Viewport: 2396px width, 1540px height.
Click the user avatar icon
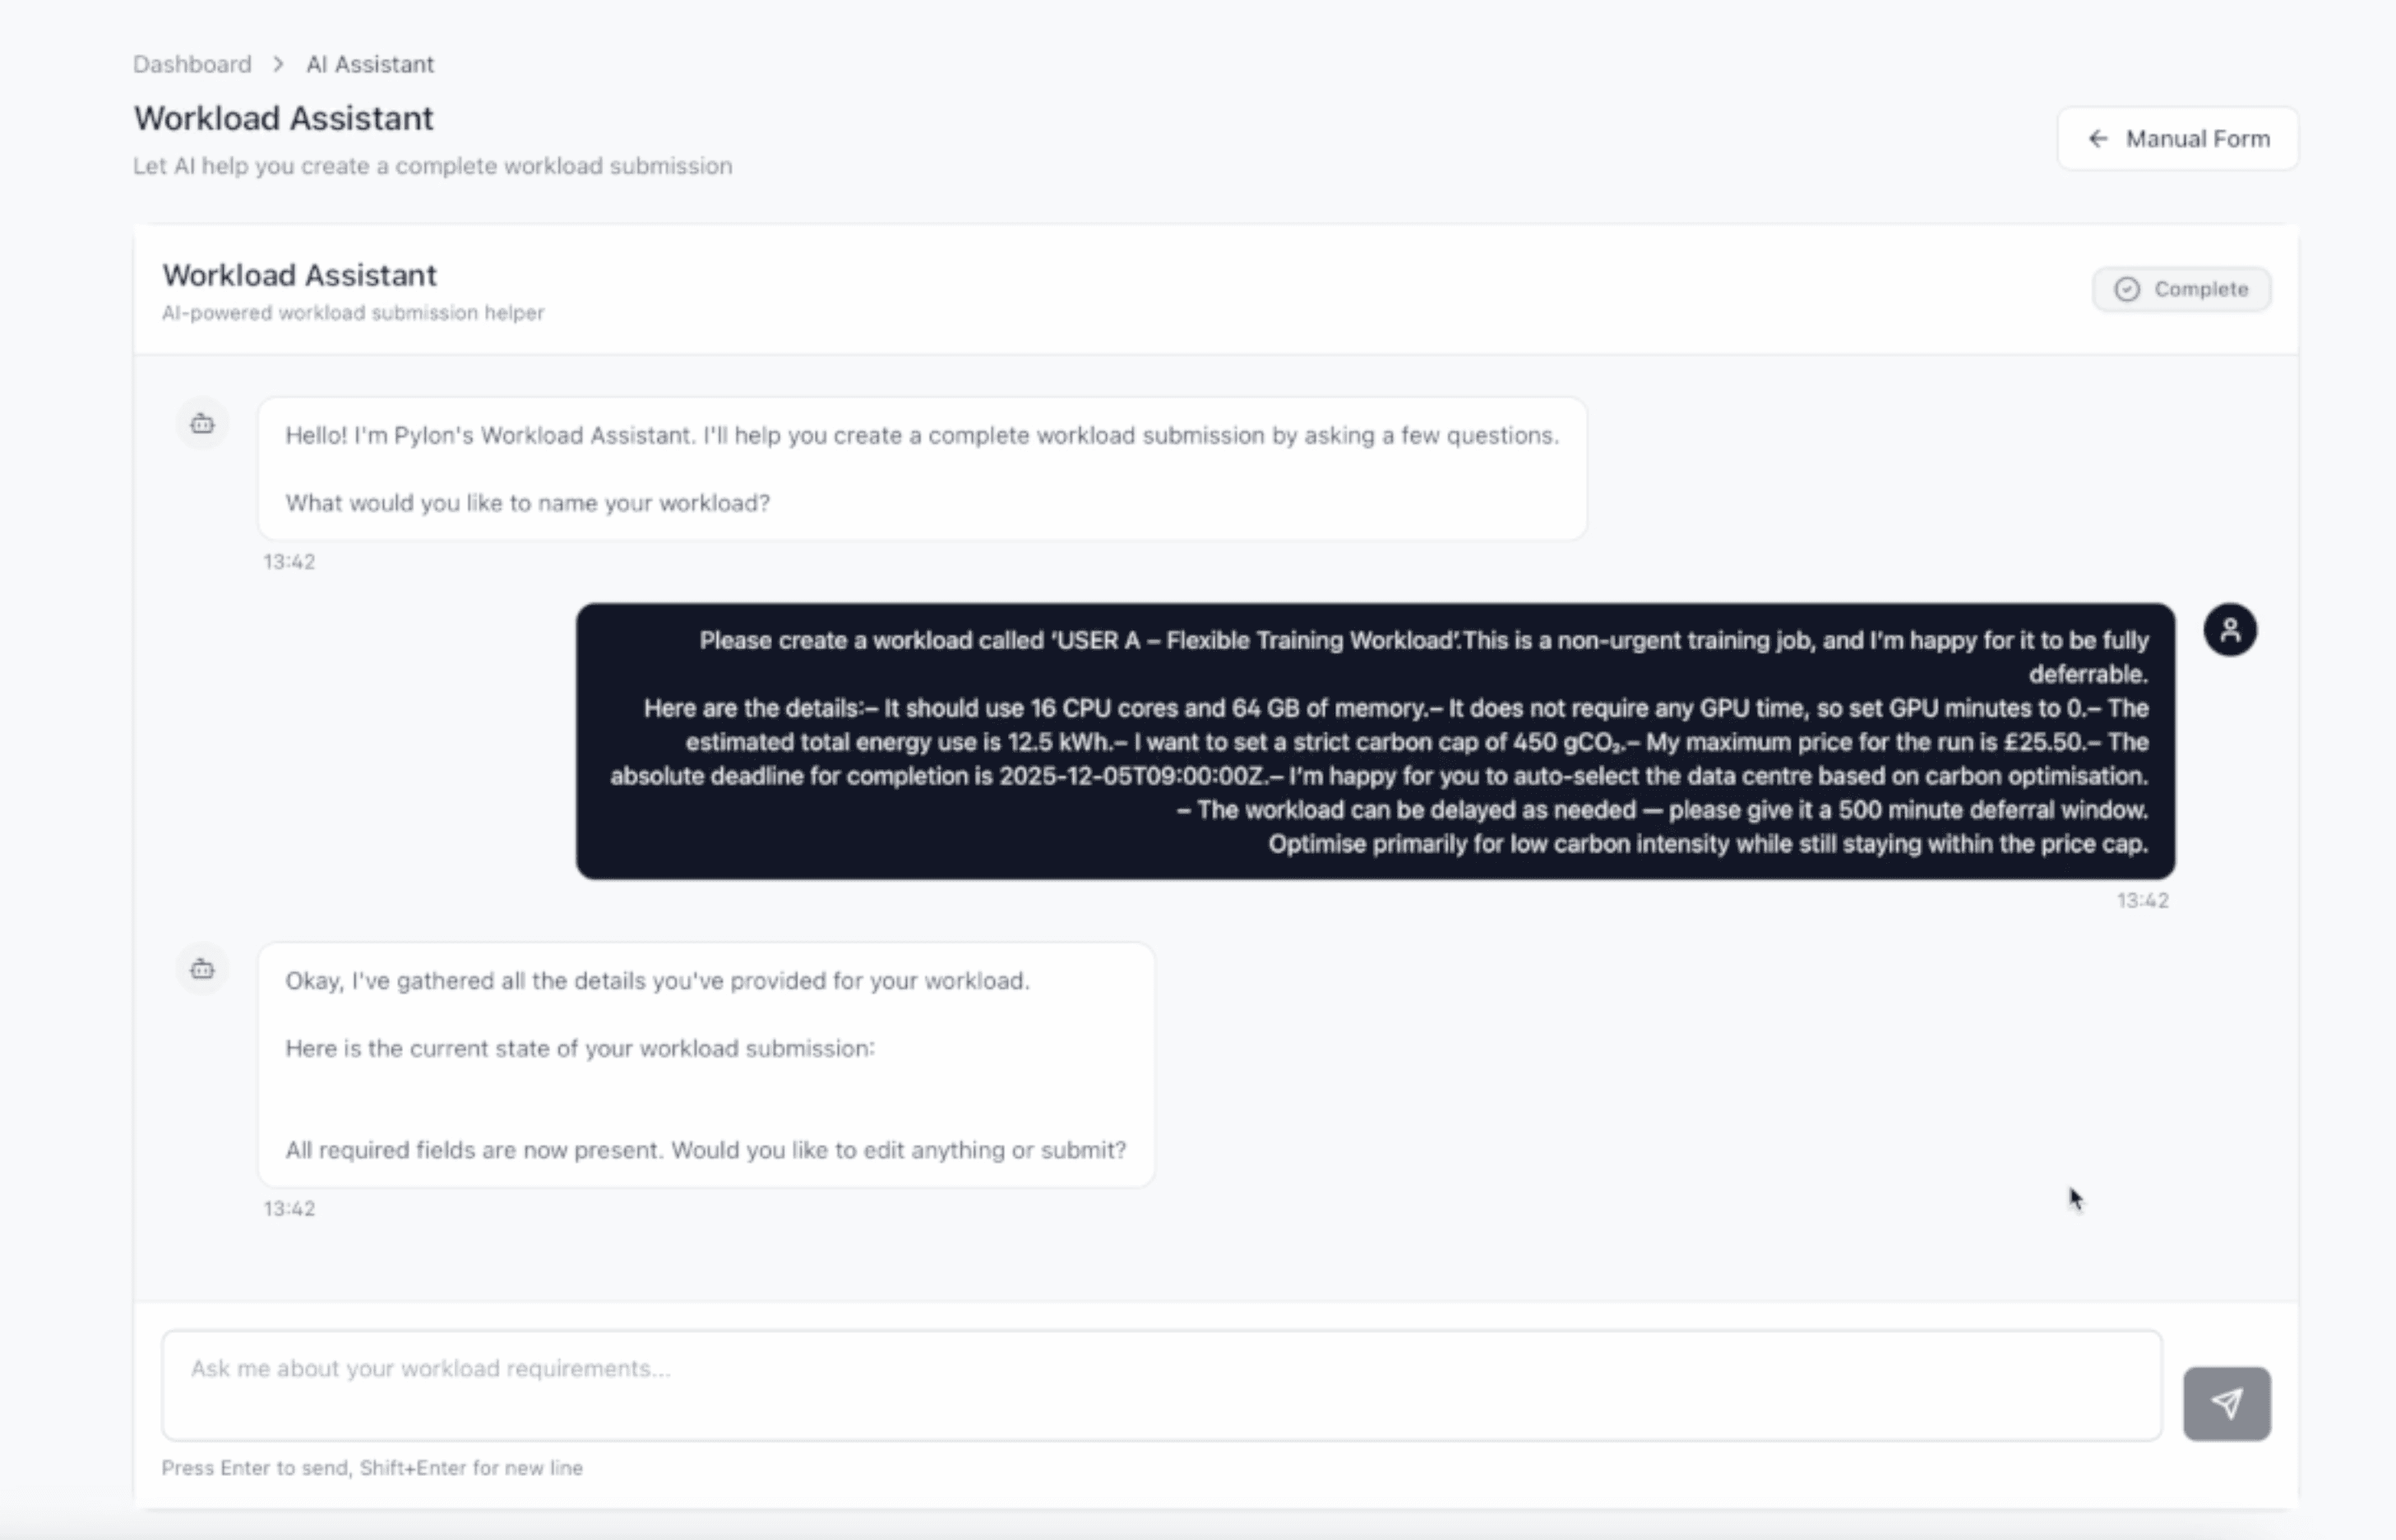2230,630
